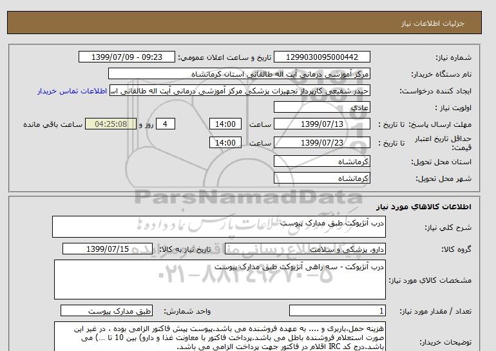Click the delivery city field کرمانشاه

tap(321, 178)
